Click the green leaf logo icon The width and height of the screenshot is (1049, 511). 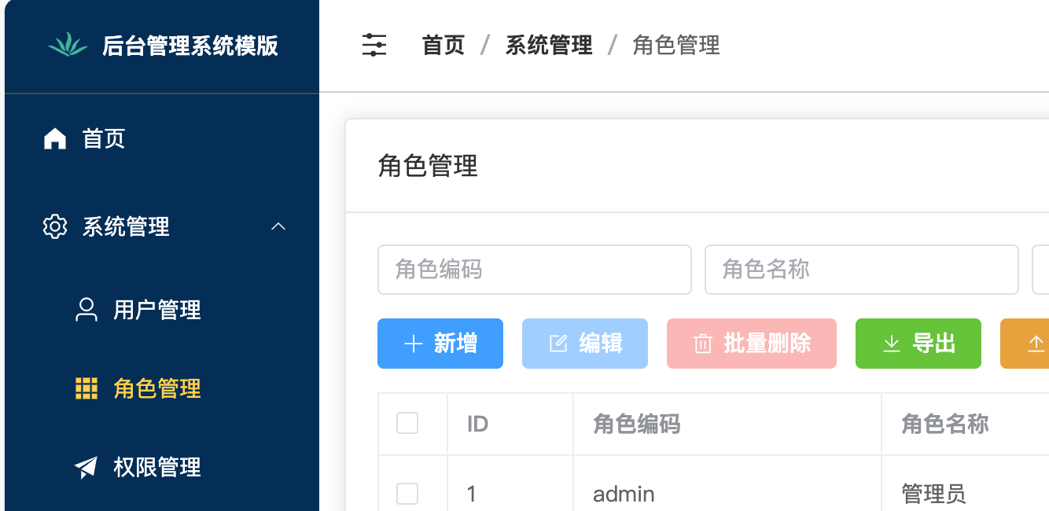point(68,45)
